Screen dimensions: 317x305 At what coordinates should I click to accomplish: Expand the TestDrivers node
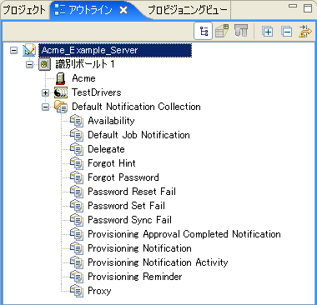tap(45, 92)
